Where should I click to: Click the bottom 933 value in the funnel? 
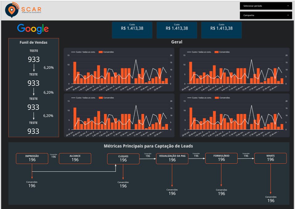tap(33, 131)
